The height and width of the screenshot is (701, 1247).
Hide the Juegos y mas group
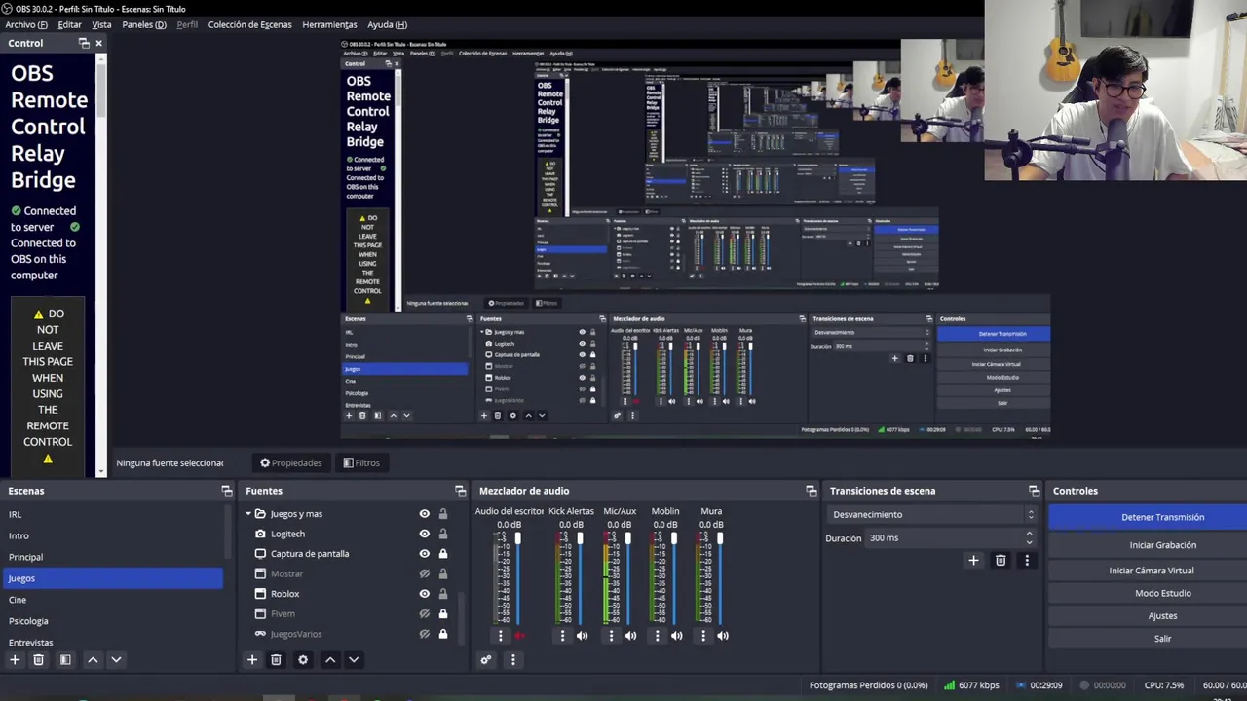tap(424, 514)
